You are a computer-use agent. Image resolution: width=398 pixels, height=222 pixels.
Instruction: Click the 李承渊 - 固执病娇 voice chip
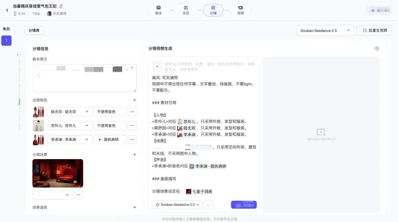[208, 166]
